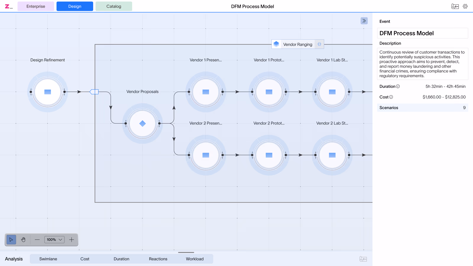Click the Vendor Ranging group label
The height and width of the screenshot is (266, 473).
click(x=298, y=44)
